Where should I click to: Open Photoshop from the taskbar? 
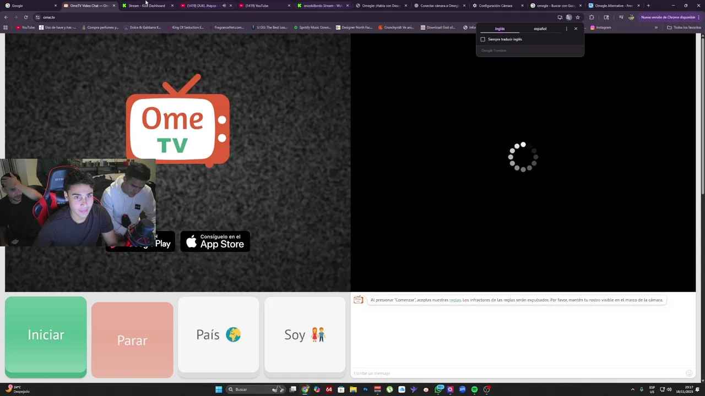365,389
